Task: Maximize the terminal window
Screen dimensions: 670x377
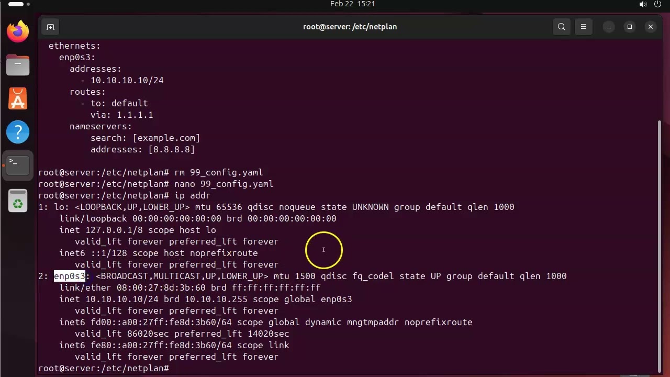Action: (x=630, y=27)
